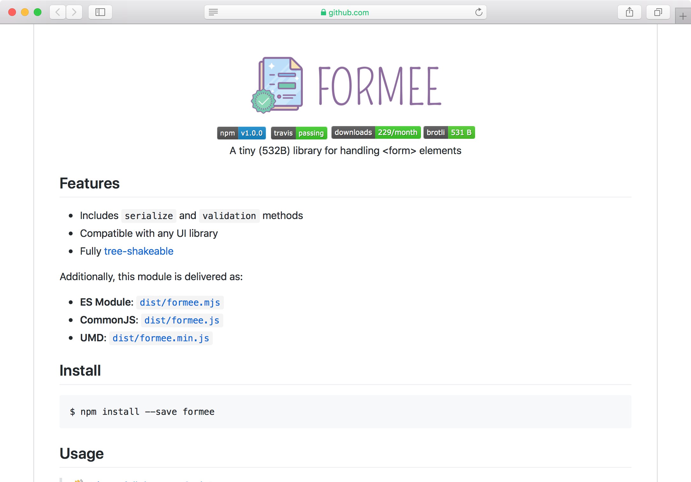The width and height of the screenshot is (691, 482).
Task: Reload the page with refresh icon
Action: tap(479, 12)
